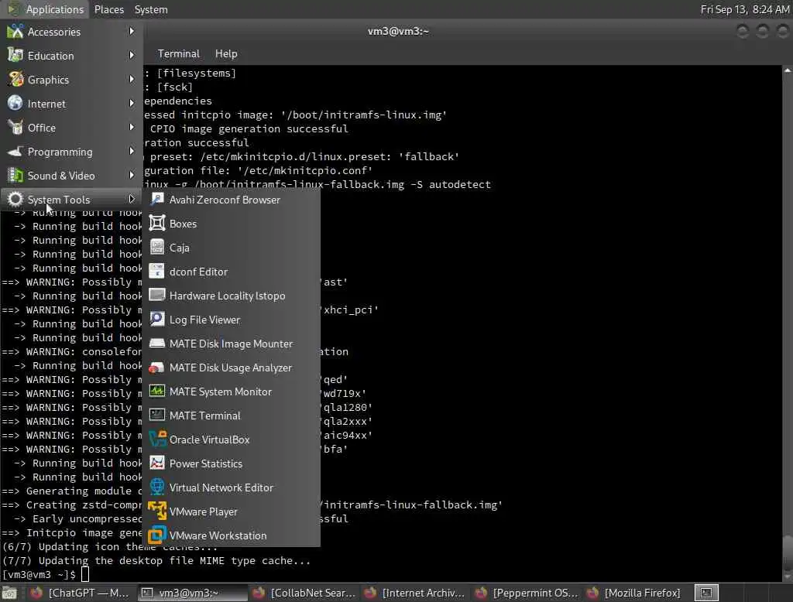Click the terminal vertical scrollbar thumb

point(788,552)
